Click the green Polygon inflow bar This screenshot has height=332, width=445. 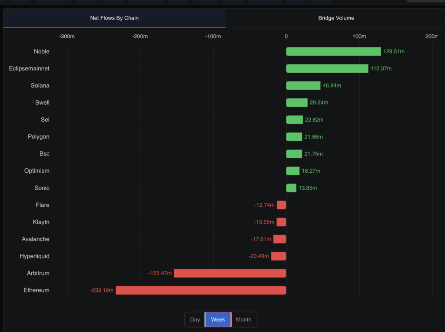(x=294, y=137)
